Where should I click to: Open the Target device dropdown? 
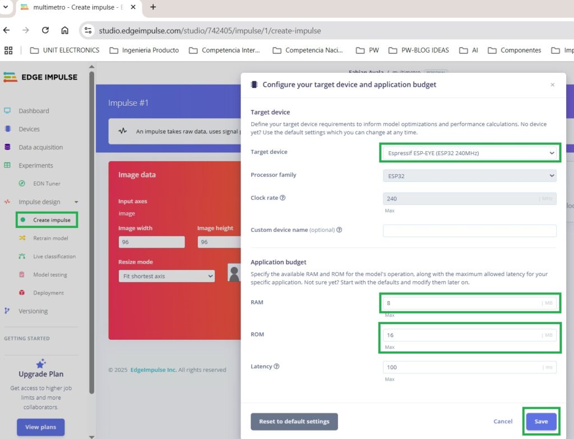point(469,153)
